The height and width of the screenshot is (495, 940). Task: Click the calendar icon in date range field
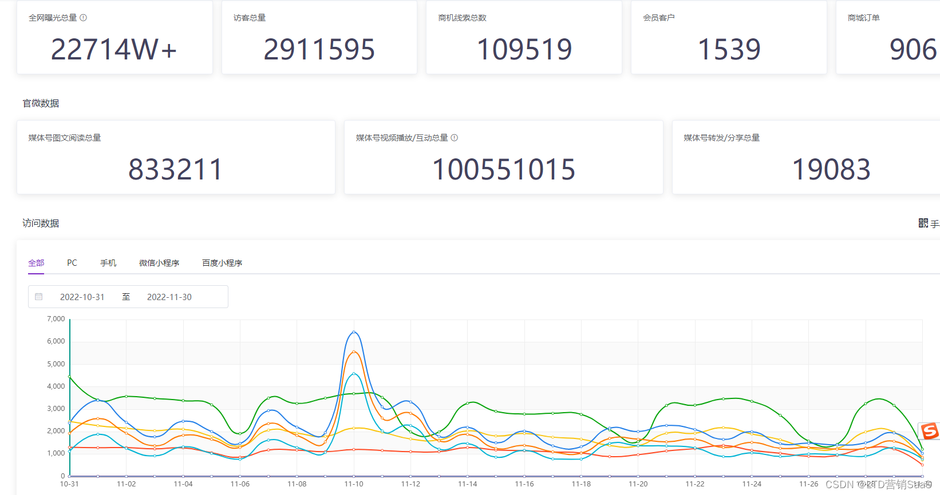click(39, 297)
